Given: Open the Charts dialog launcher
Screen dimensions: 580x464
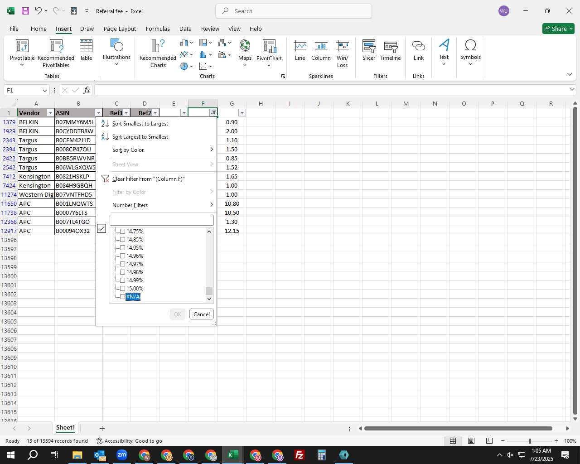Looking at the screenshot, I should [x=283, y=76].
